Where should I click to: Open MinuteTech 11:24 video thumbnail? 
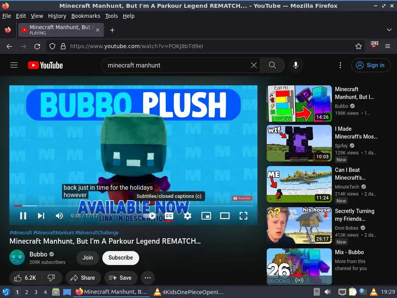(299, 184)
